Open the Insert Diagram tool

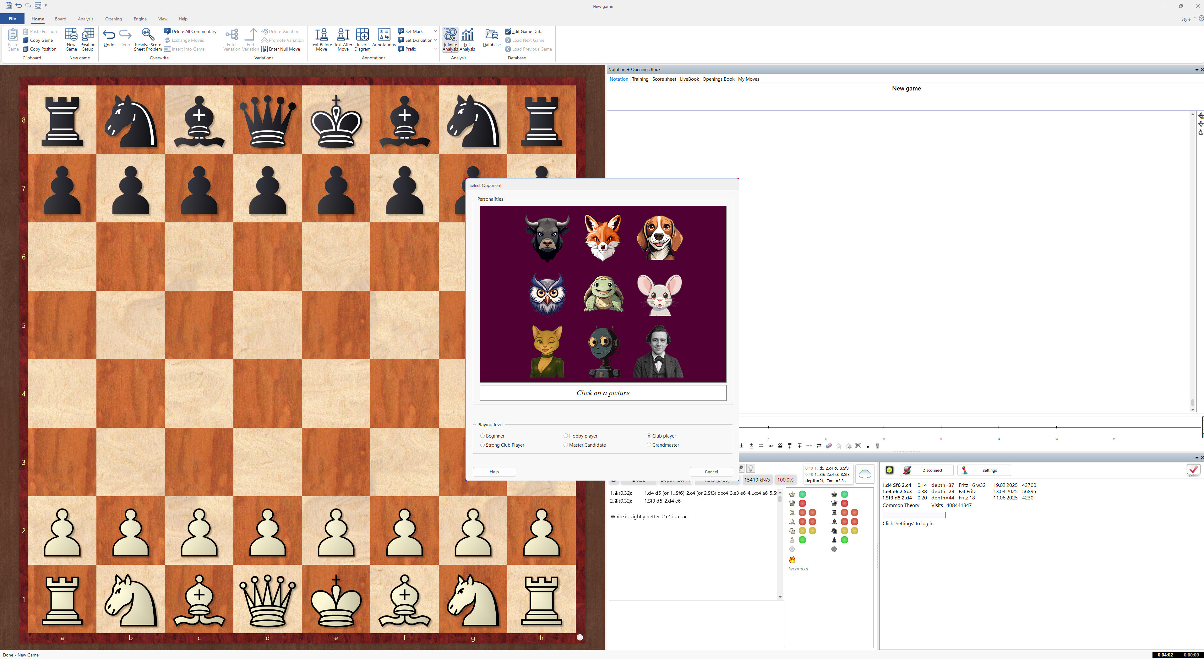[362, 39]
